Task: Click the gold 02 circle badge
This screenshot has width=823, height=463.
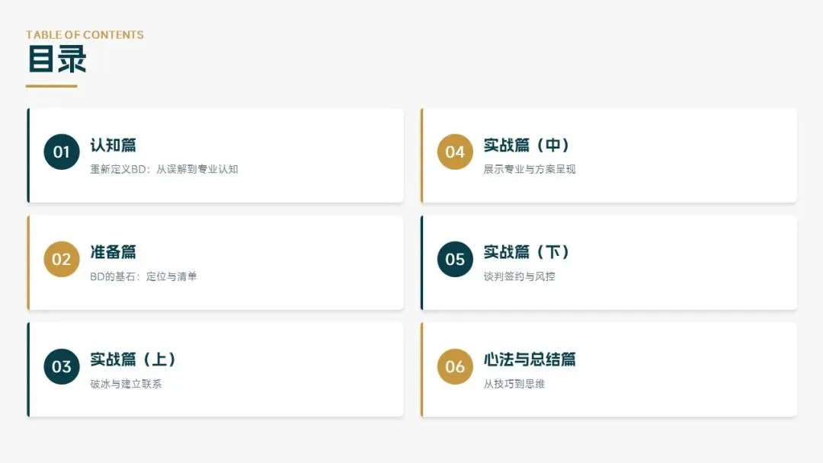Action: point(62,259)
